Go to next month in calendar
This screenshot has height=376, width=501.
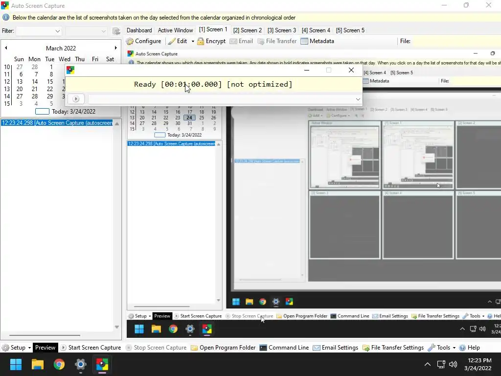pyautogui.click(x=115, y=48)
